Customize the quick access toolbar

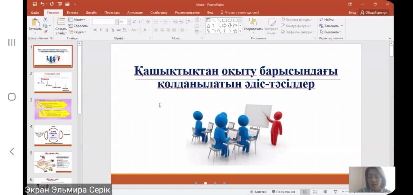pyautogui.click(x=75, y=5)
